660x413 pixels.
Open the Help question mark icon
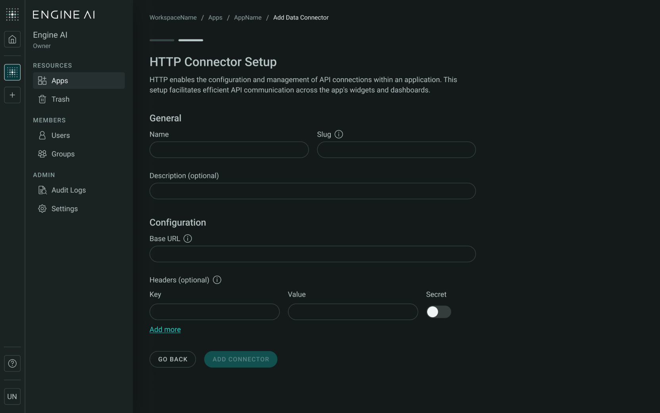point(12,363)
